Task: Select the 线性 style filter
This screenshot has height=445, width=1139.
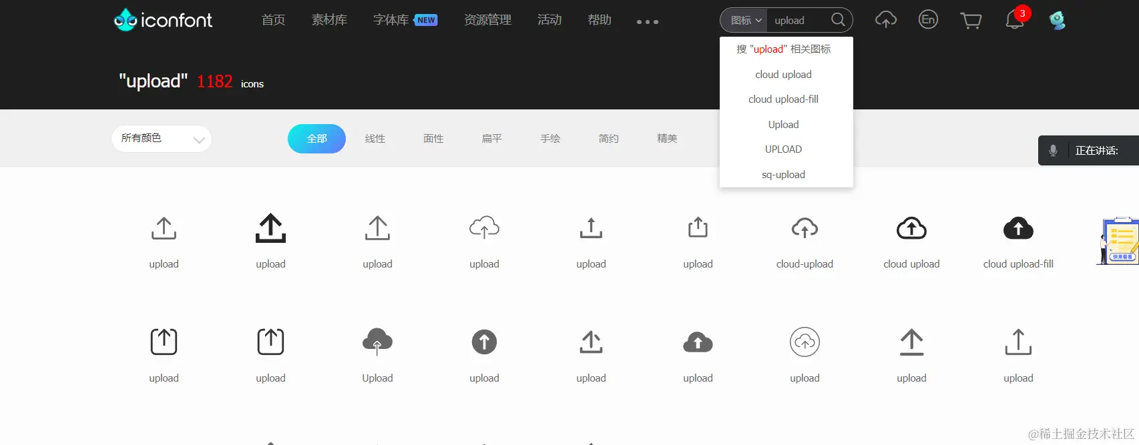Action: pos(375,139)
